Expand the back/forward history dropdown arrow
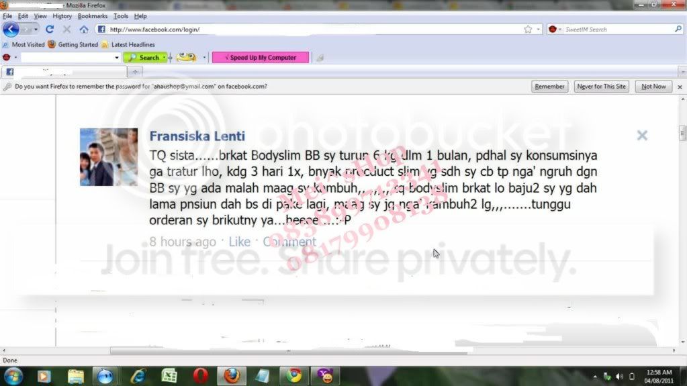Image resolution: width=687 pixels, height=386 pixels. pyautogui.click(x=36, y=30)
